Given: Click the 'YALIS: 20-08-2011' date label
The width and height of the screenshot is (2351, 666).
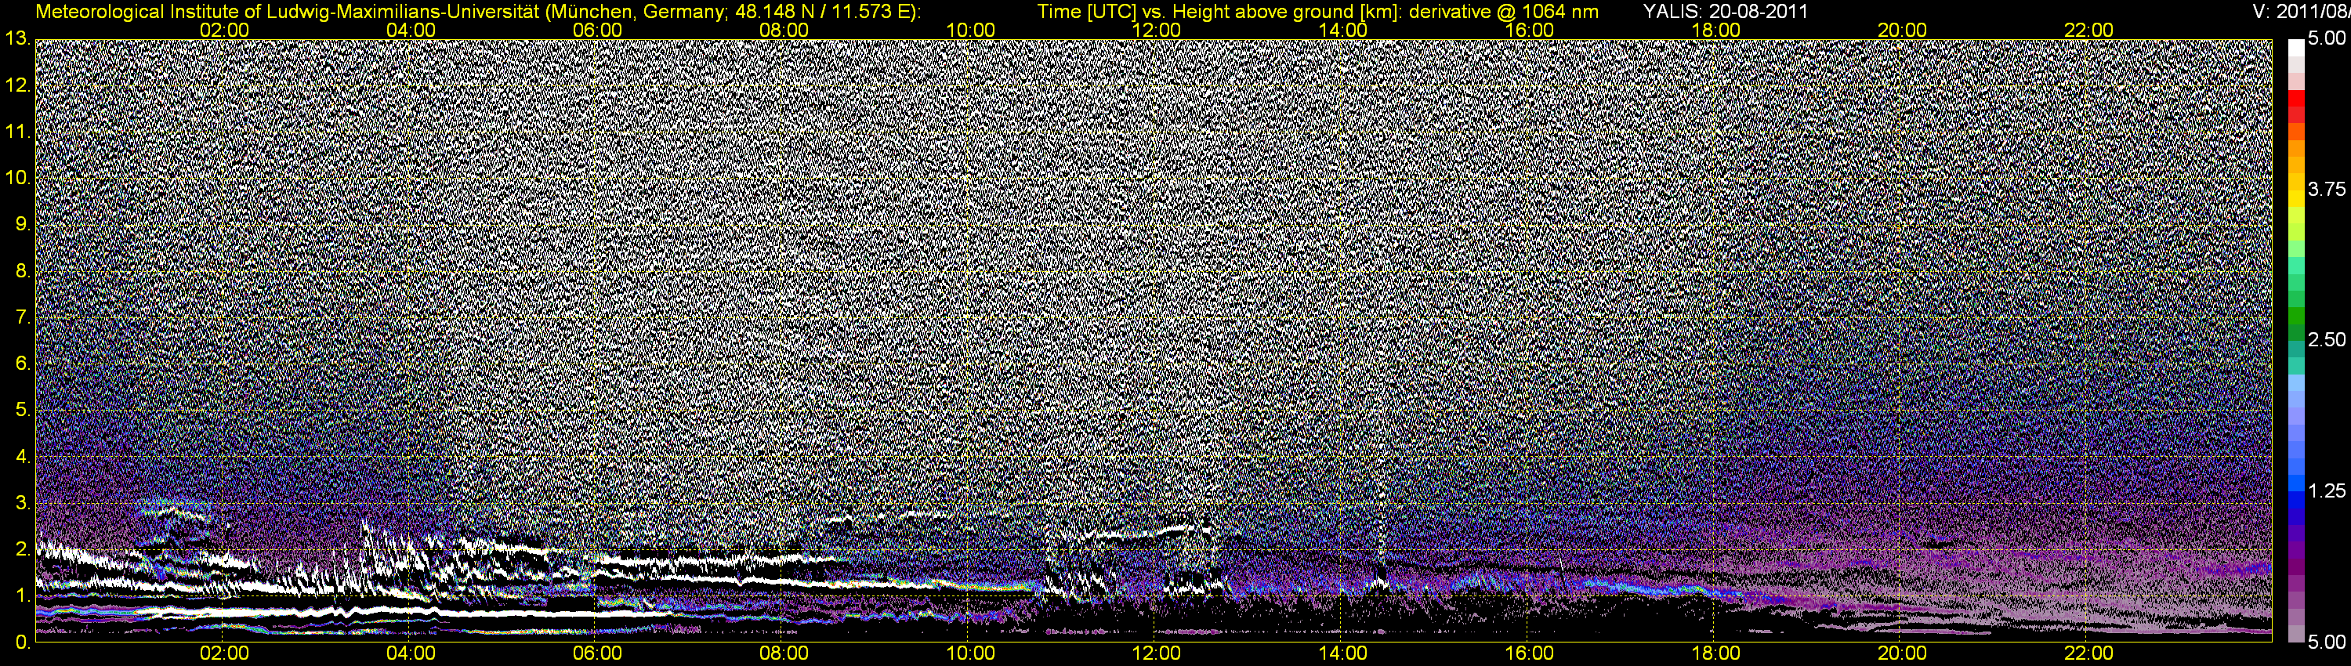Looking at the screenshot, I should coord(1725,12).
